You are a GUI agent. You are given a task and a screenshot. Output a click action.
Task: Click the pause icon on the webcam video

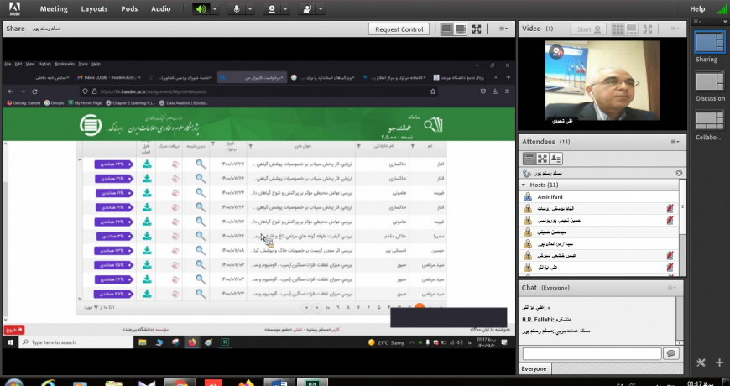[555, 52]
